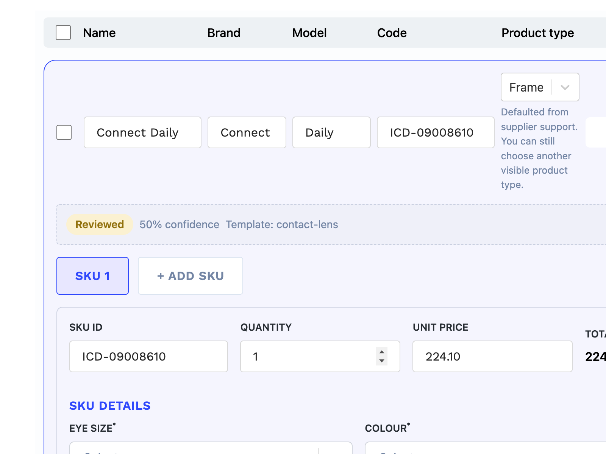Click the Product type column header
The width and height of the screenshot is (606, 454).
[x=537, y=33]
